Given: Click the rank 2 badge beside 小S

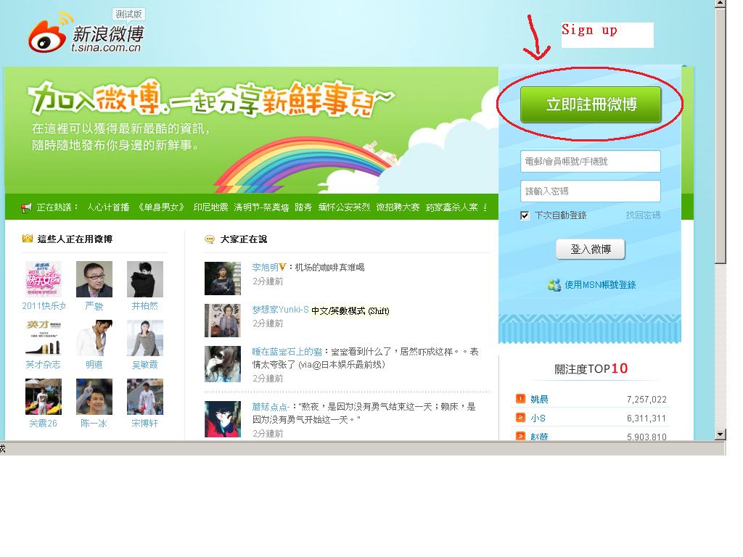Looking at the screenshot, I should click(521, 418).
